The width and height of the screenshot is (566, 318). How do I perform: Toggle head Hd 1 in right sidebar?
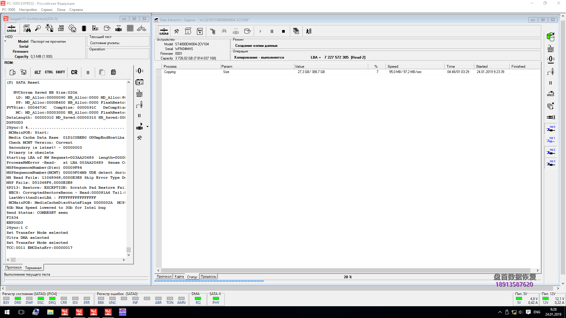click(x=550, y=140)
